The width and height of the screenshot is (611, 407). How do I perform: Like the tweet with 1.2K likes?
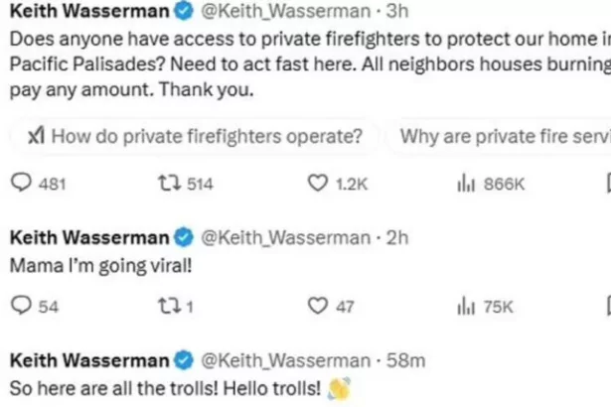click(318, 184)
